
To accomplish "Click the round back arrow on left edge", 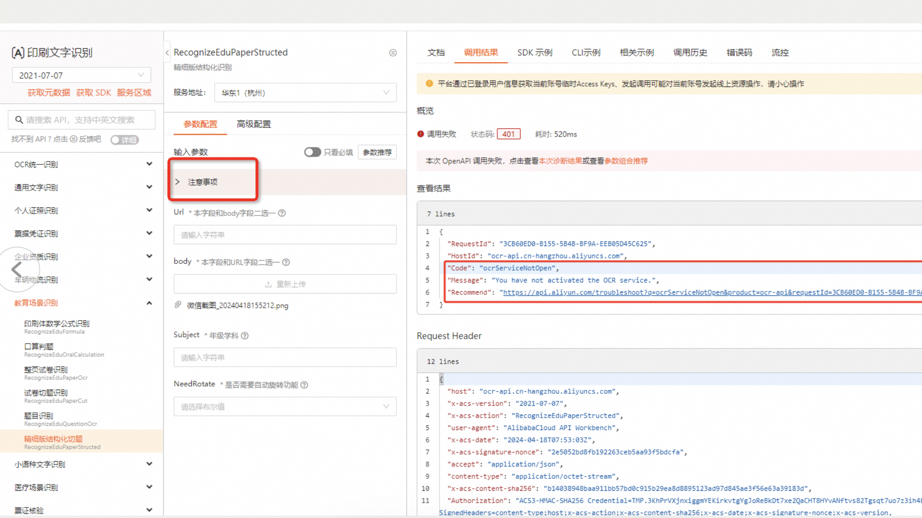I will (17, 270).
